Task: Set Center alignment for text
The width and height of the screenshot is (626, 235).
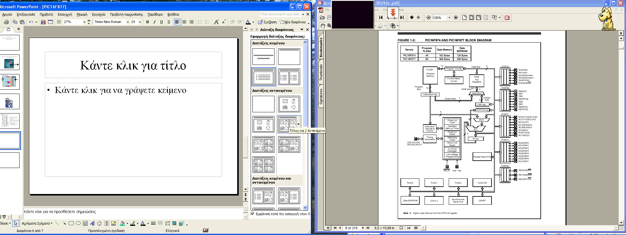Action: point(184,22)
